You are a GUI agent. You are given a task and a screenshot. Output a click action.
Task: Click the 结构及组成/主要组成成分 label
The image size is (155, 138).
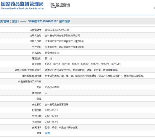click(28, 70)
